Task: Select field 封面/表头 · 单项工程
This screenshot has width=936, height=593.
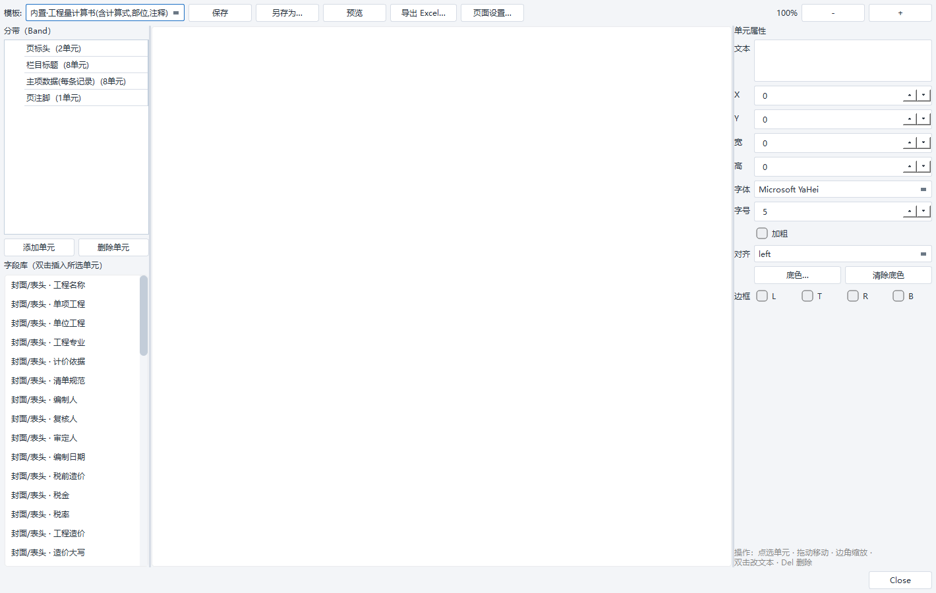Action: click(73, 304)
